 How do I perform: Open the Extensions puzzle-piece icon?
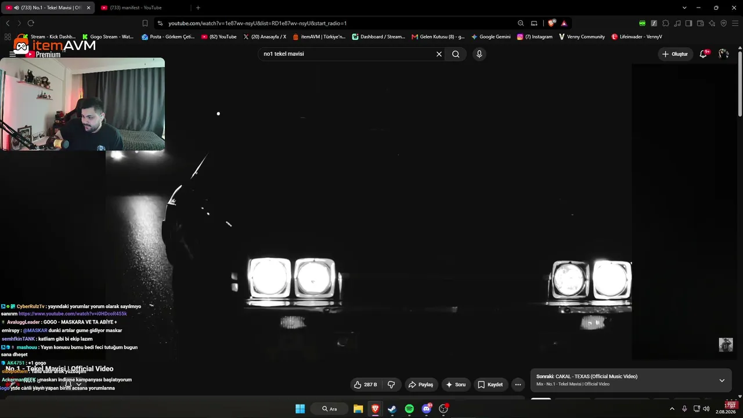[666, 23]
